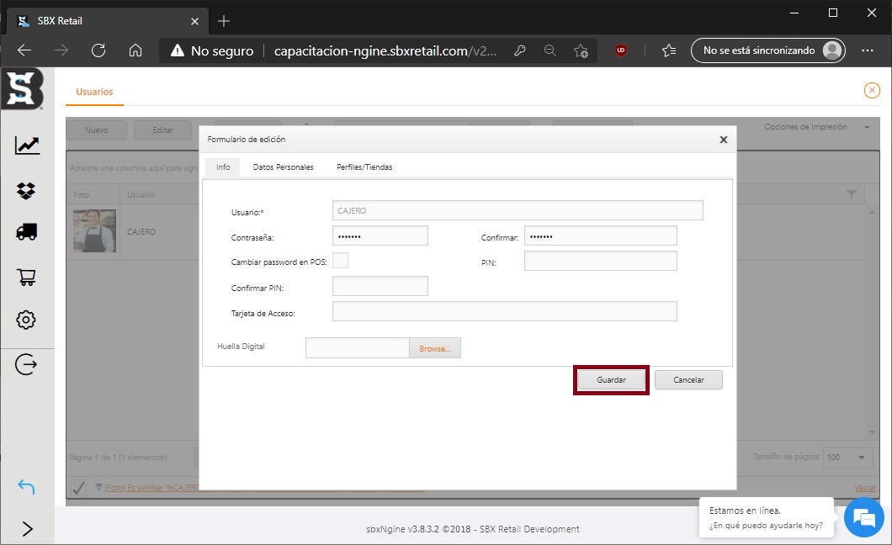
Task: Click the uBlock Origin extension icon
Action: point(621,50)
